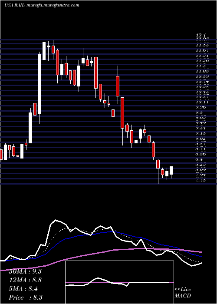The height and width of the screenshot is (304, 217).
Task: Click the '<<Live' label
Action: (x=183, y=290)
